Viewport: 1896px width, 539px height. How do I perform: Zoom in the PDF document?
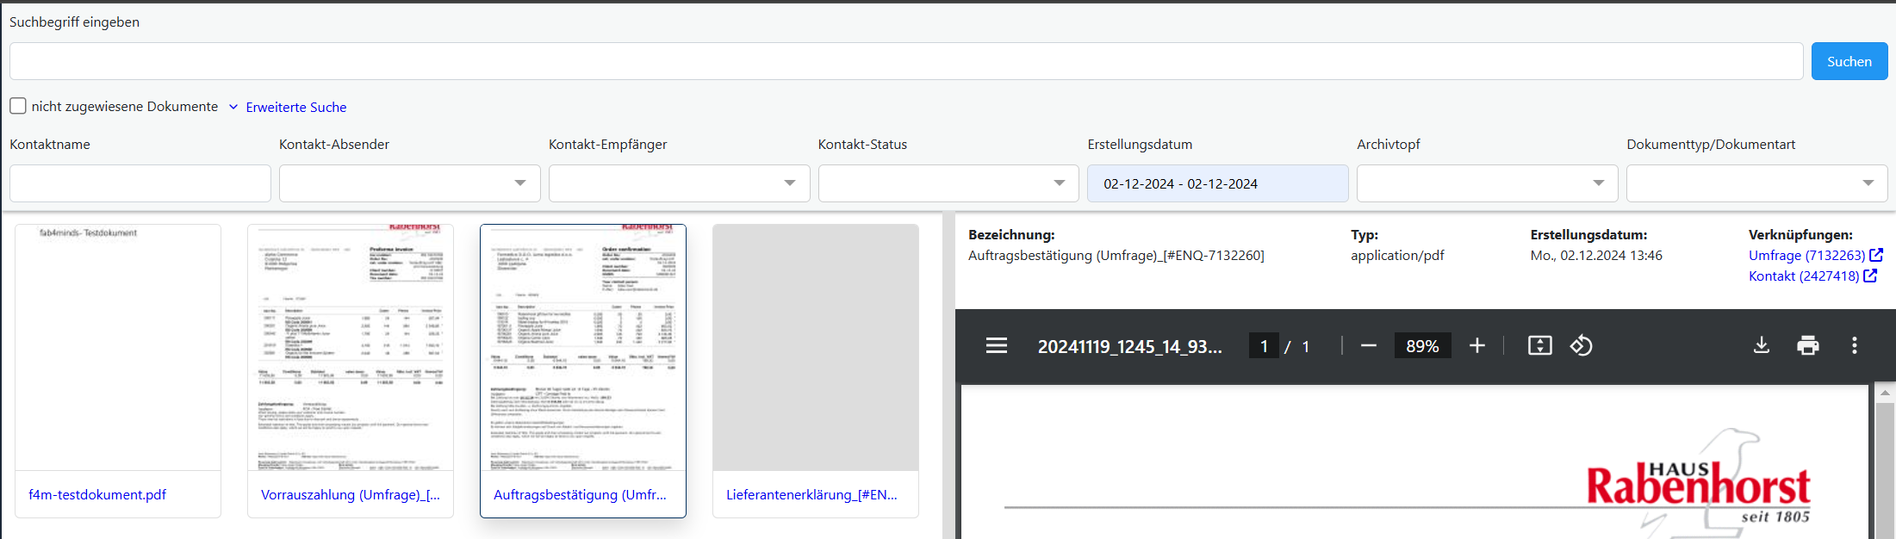[1476, 346]
